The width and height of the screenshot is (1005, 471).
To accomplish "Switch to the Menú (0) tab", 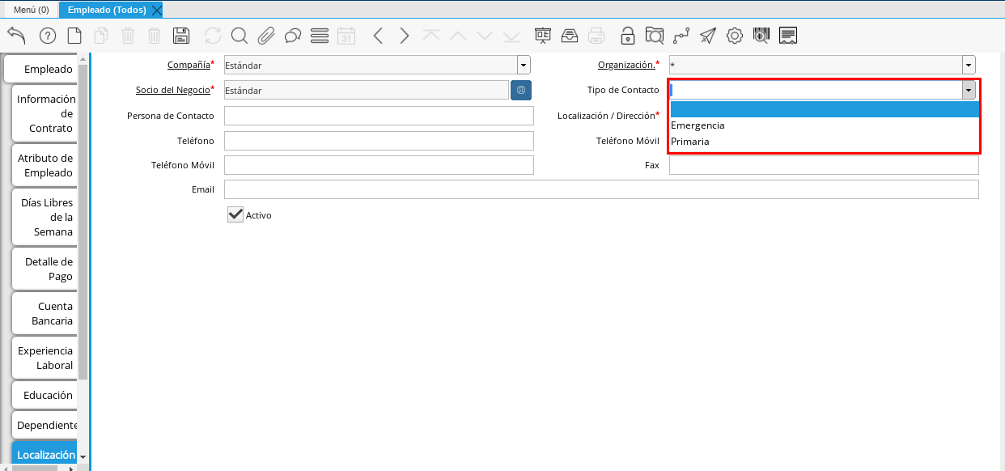I will [31, 10].
